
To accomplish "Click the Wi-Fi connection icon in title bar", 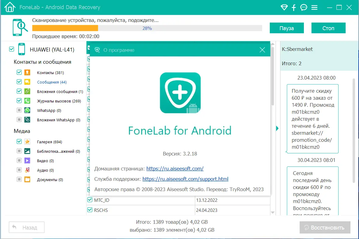I will [x=284, y=7].
